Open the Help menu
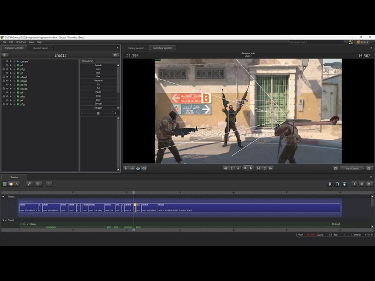Image resolution: width=375 pixels, height=281 pixels. [39, 42]
